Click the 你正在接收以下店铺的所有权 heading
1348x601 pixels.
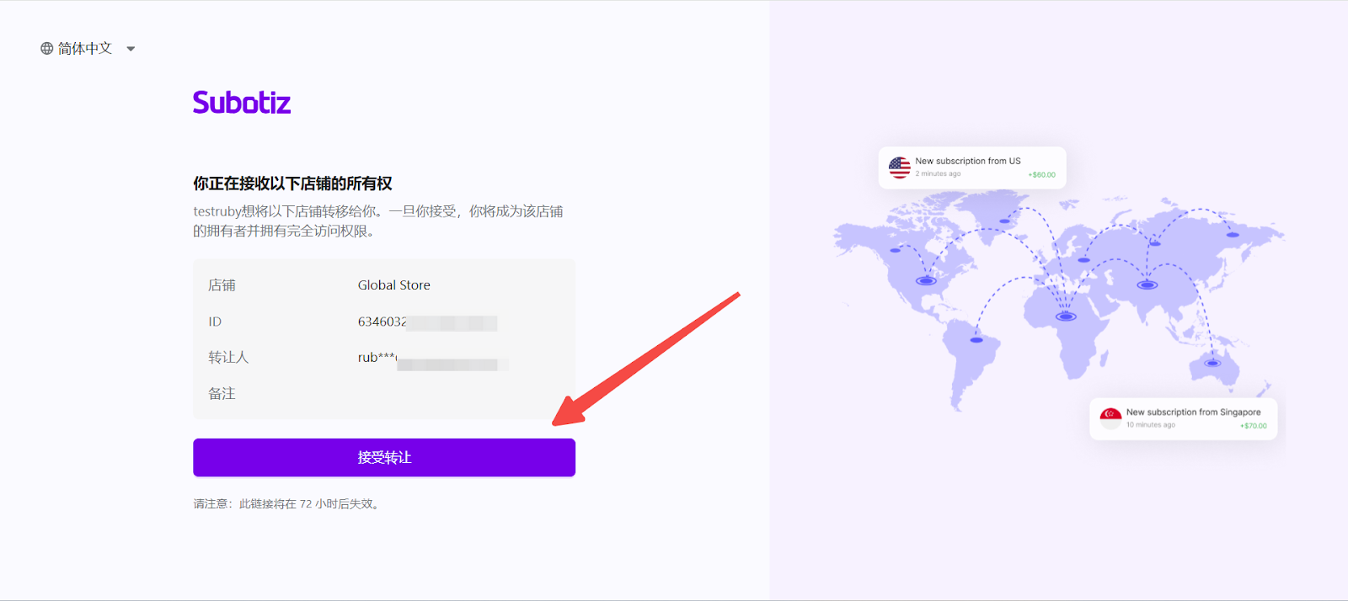[292, 183]
